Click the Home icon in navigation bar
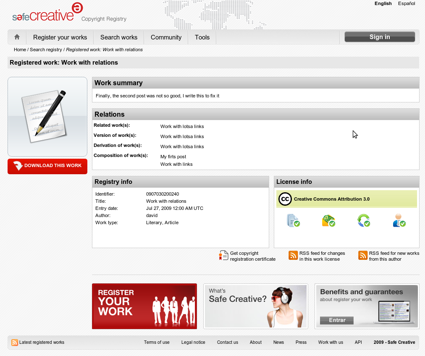This screenshot has height=356, width=425. (17, 37)
